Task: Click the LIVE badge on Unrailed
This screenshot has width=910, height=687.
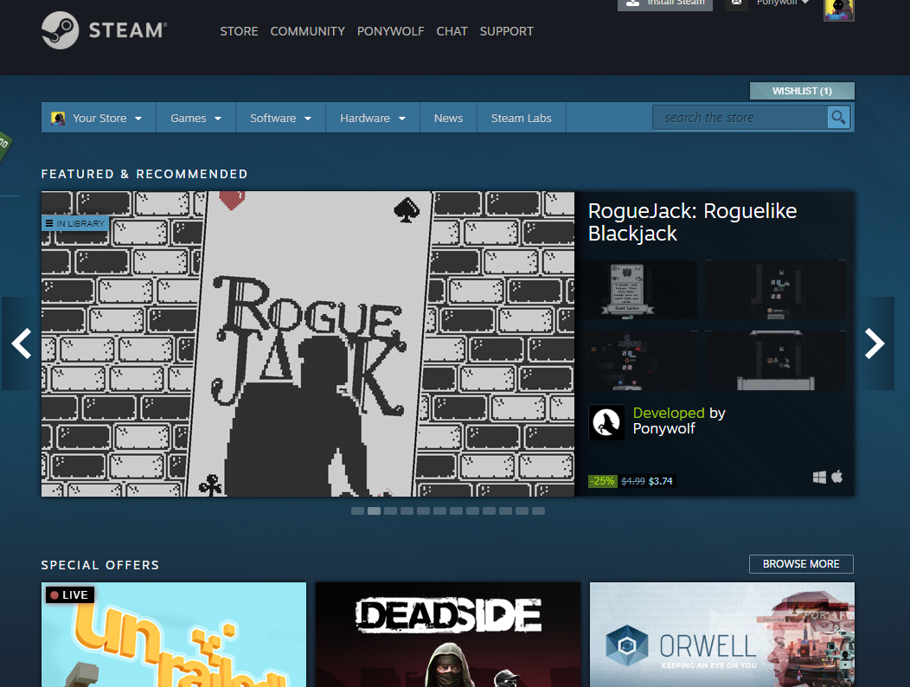Action: 70,594
